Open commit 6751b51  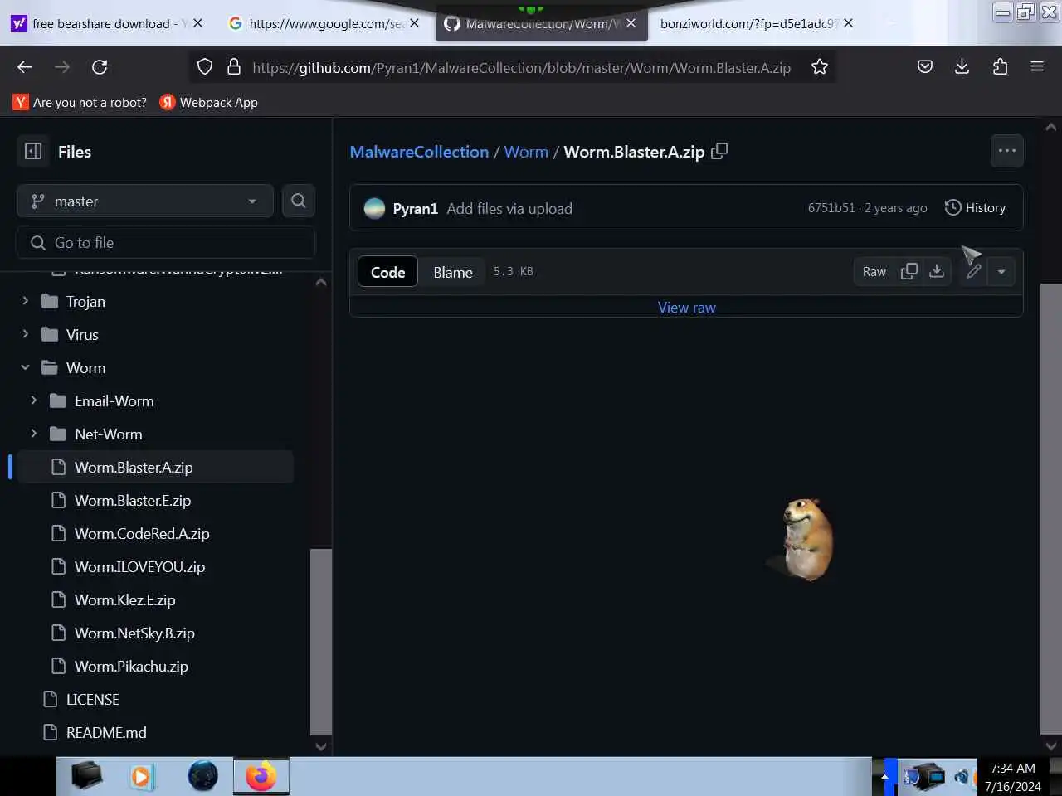point(831,208)
